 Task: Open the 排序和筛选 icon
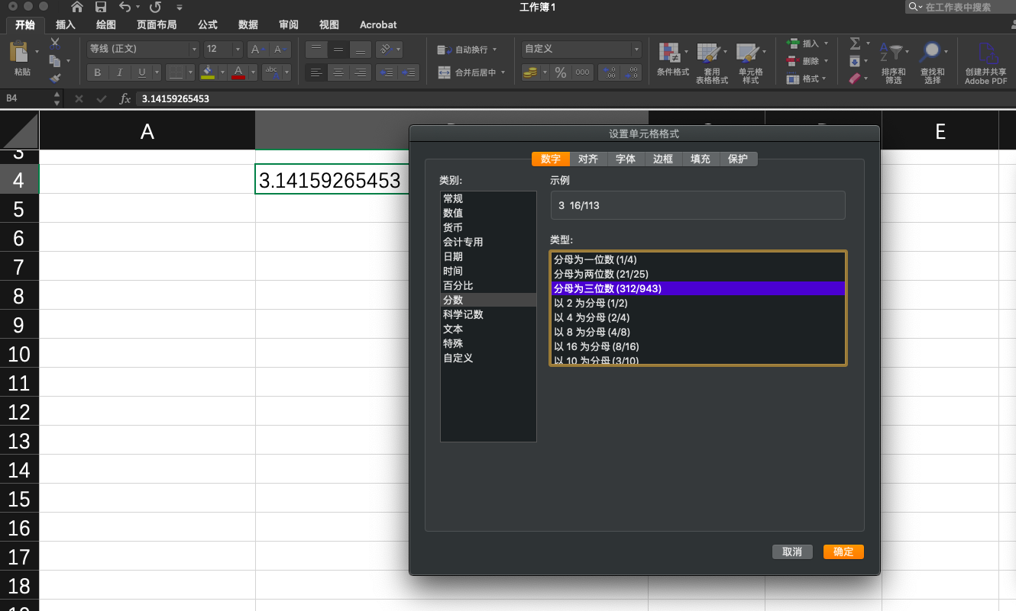pos(892,61)
